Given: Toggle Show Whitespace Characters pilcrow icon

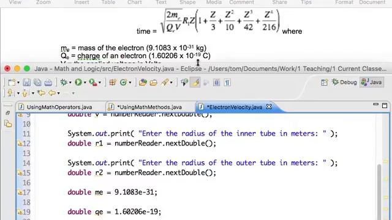Looking at the screenshot, I should (227, 82).
